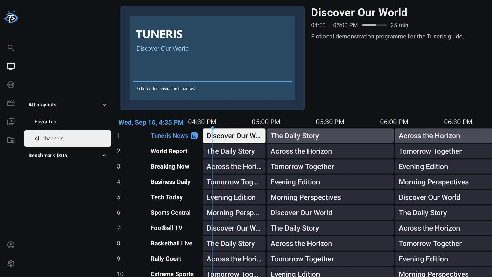Open Across the Horizon on Basketball Live 5:00
The height and width of the screenshot is (277, 492).
(330, 243)
